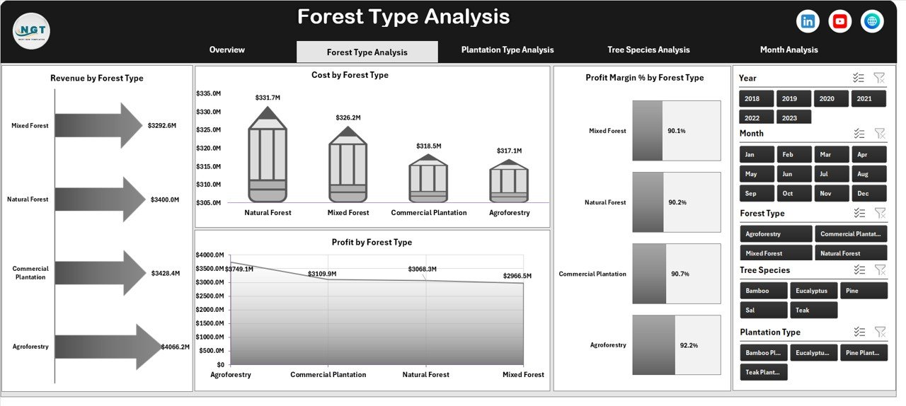Select Oct in Month slicer

pyautogui.click(x=794, y=193)
